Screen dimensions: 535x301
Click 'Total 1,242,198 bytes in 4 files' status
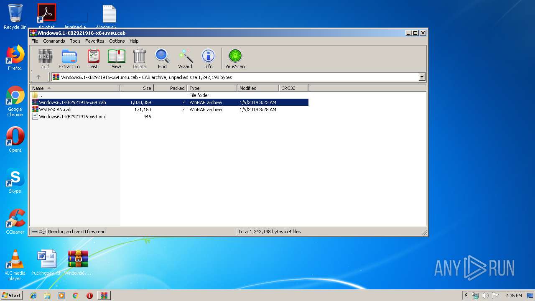[x=270, y=232]
